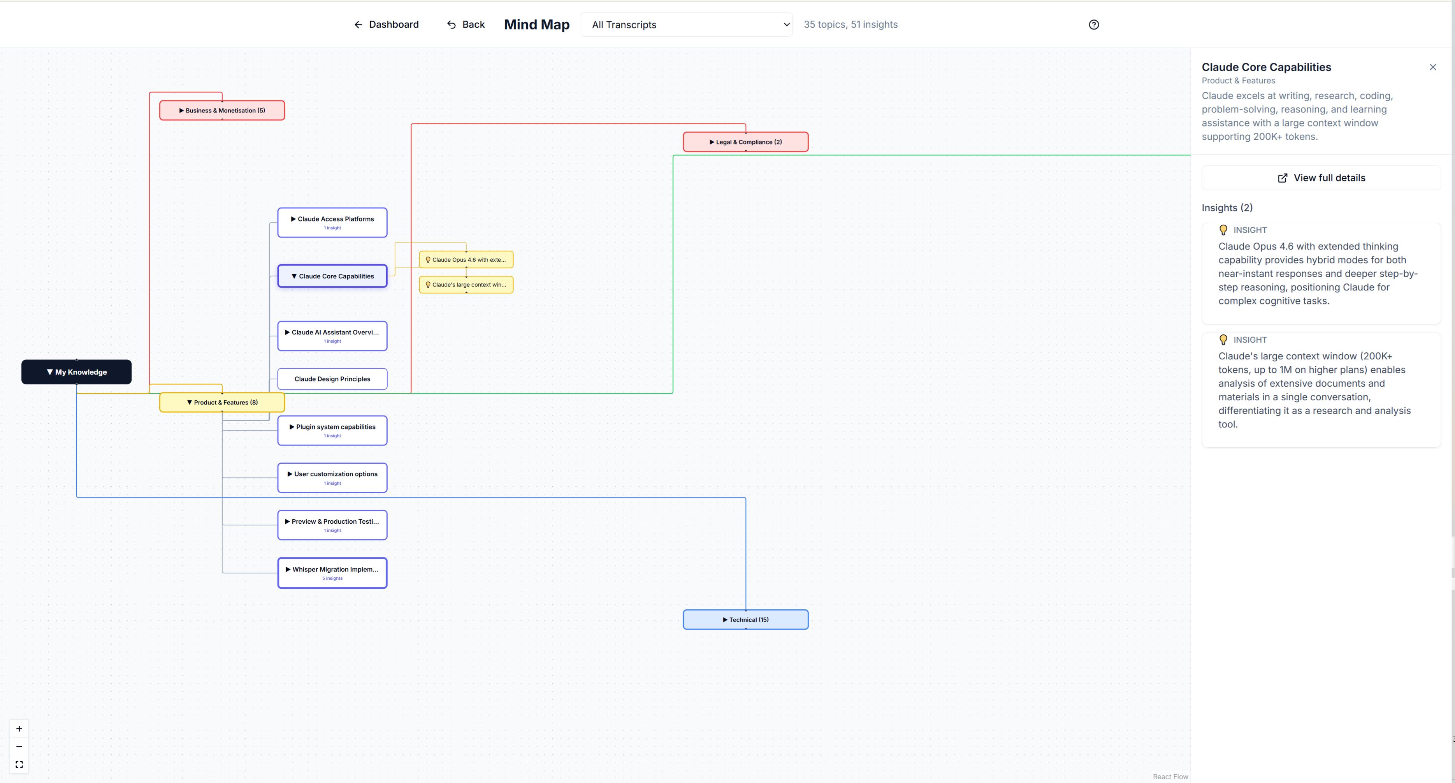Image resolution: width=1455 pixels, height=783 pixels.
Task: Open the Claude Opus 4.6 insight node
Action: point(466,260)
